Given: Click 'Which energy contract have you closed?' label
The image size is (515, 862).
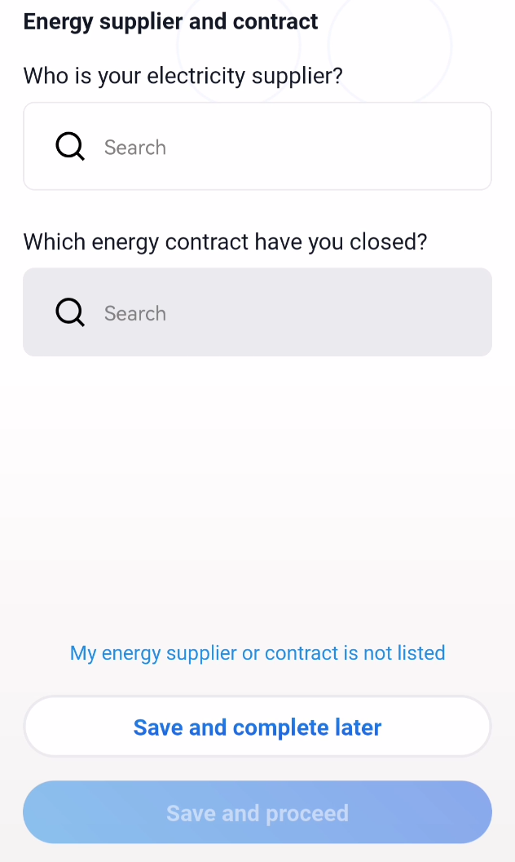Looking at the screenshot, I should [x=225, y=242].
